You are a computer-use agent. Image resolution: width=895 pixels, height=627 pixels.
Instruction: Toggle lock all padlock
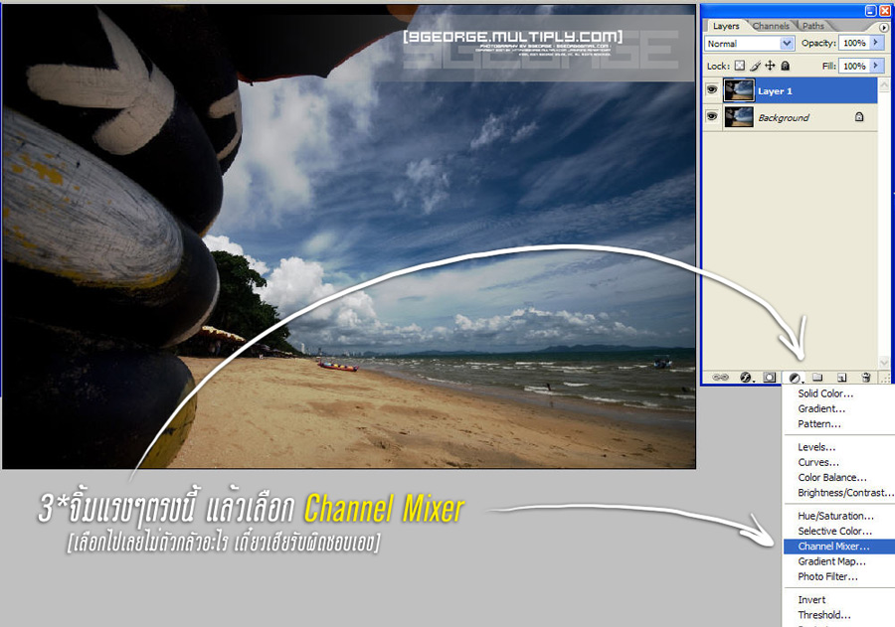click(x=786, y=66)
